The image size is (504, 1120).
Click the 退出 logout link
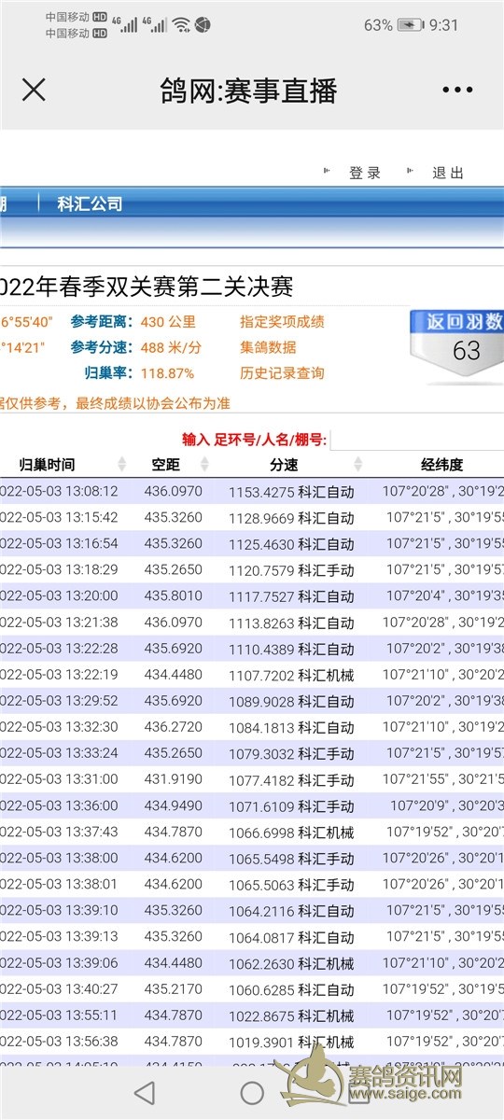tap(448, 173)
